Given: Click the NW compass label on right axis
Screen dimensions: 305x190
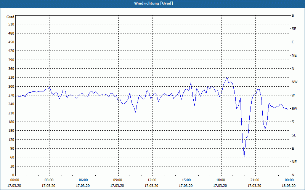Looking at the screenshot, I should (x=294, y=82).
